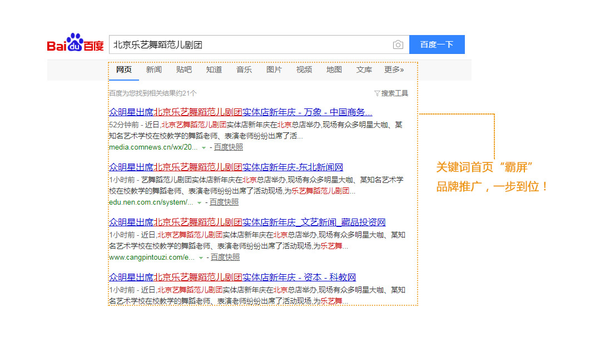Expand the arrow next to www.cangpintouzi.com URL
The width and height of the screenshot is (595, 337).
[200, 257]
